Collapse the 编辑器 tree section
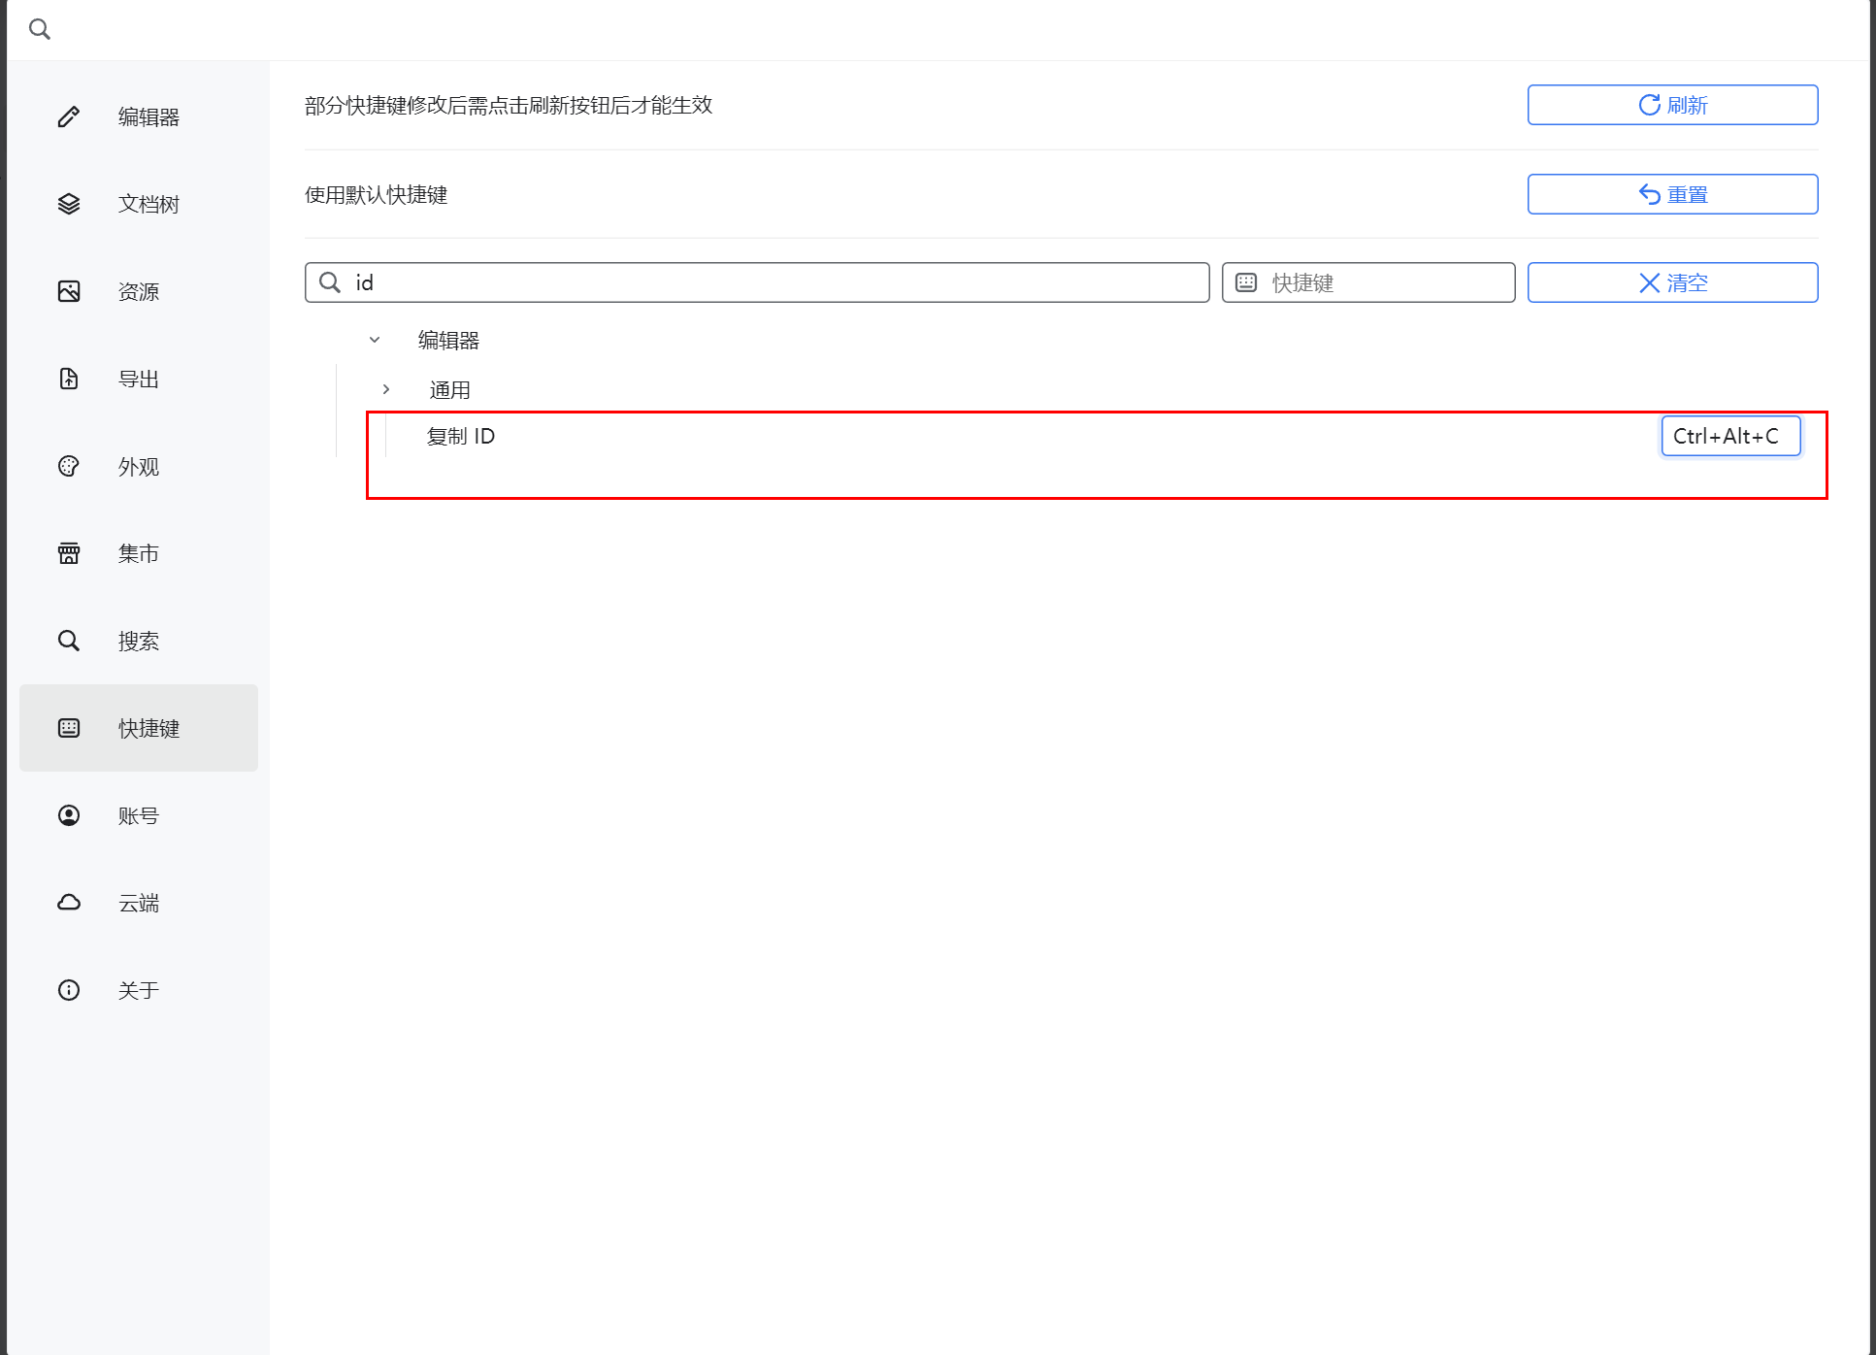This screenshot has height=1355, width=1876. (375, 340)
